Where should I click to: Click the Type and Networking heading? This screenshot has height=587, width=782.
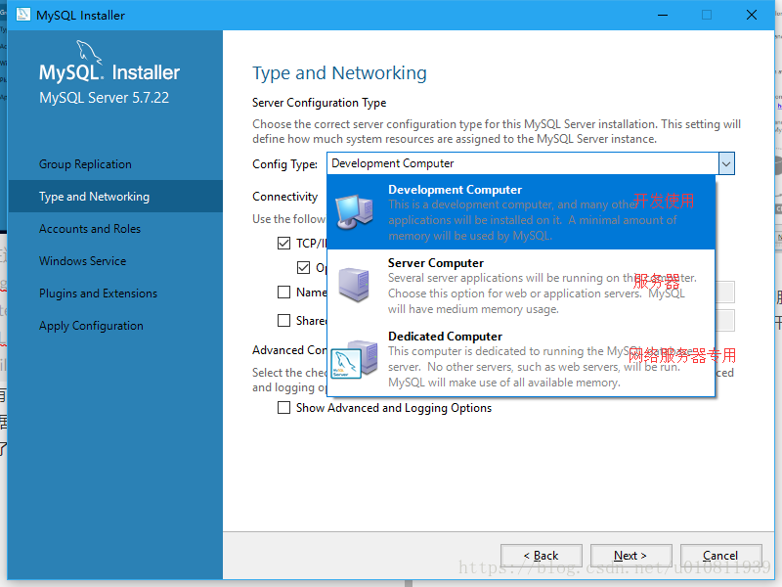(x=339, y=73)
